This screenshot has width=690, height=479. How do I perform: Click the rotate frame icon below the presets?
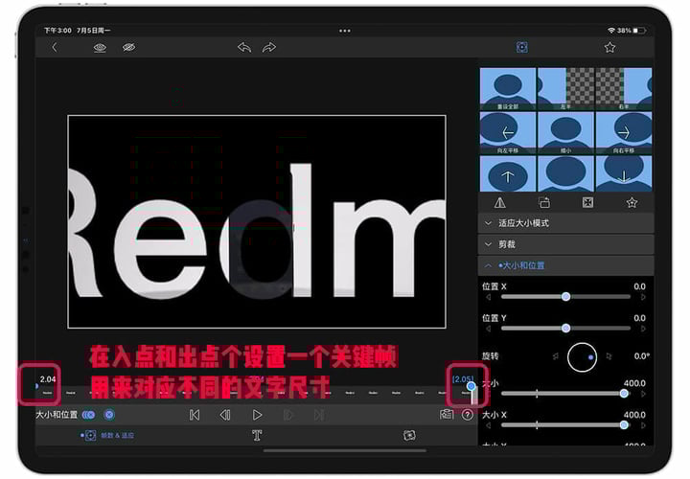[544, 203]
